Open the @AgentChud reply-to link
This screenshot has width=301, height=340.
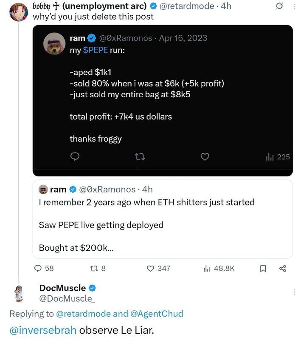click(157, 314)
